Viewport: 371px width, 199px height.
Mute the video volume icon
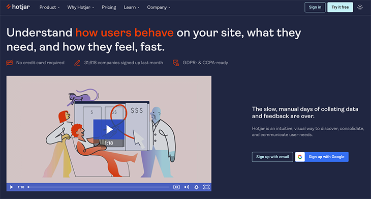coord(187,187)
